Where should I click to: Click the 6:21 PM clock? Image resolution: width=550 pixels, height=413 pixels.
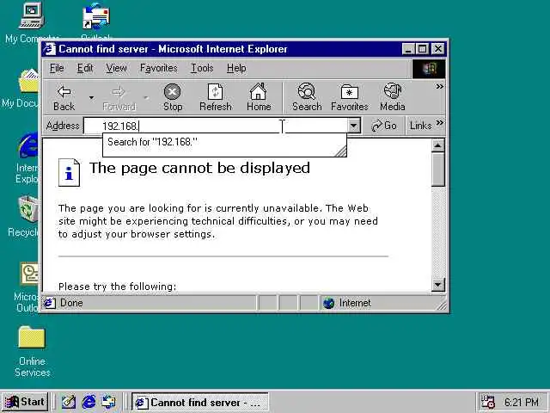coord(522,403)
